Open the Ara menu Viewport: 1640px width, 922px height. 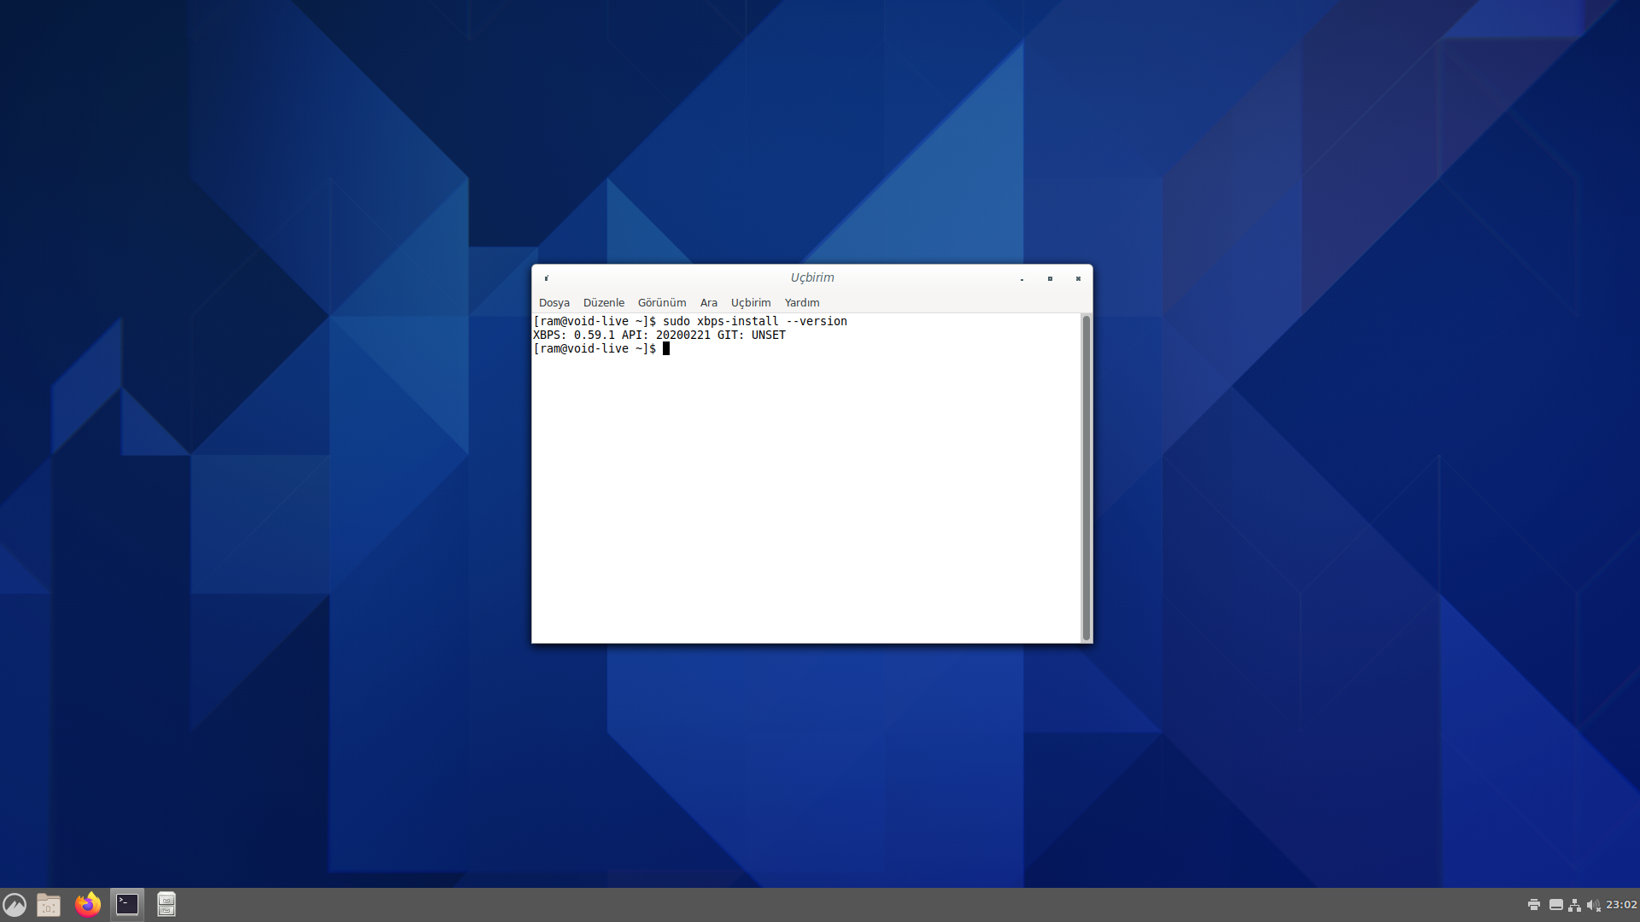click(709, 303)
